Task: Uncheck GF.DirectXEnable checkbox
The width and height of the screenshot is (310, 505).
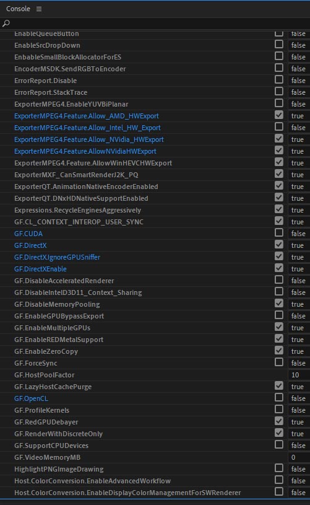Action: coord(279,268)
